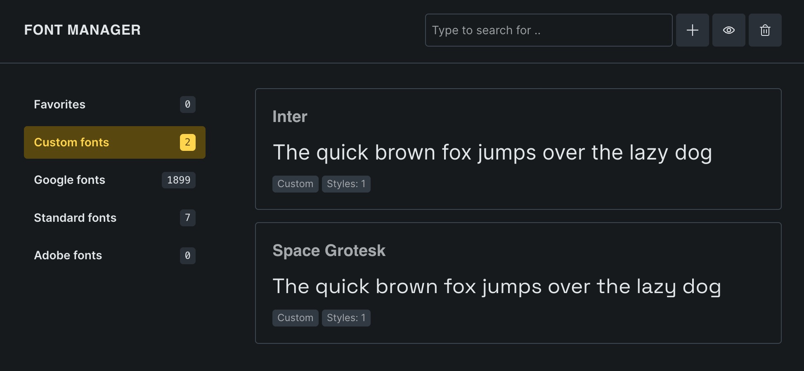Toggle the eye preview icon
The width and height of the screenshot is (804, 371).
728,30
